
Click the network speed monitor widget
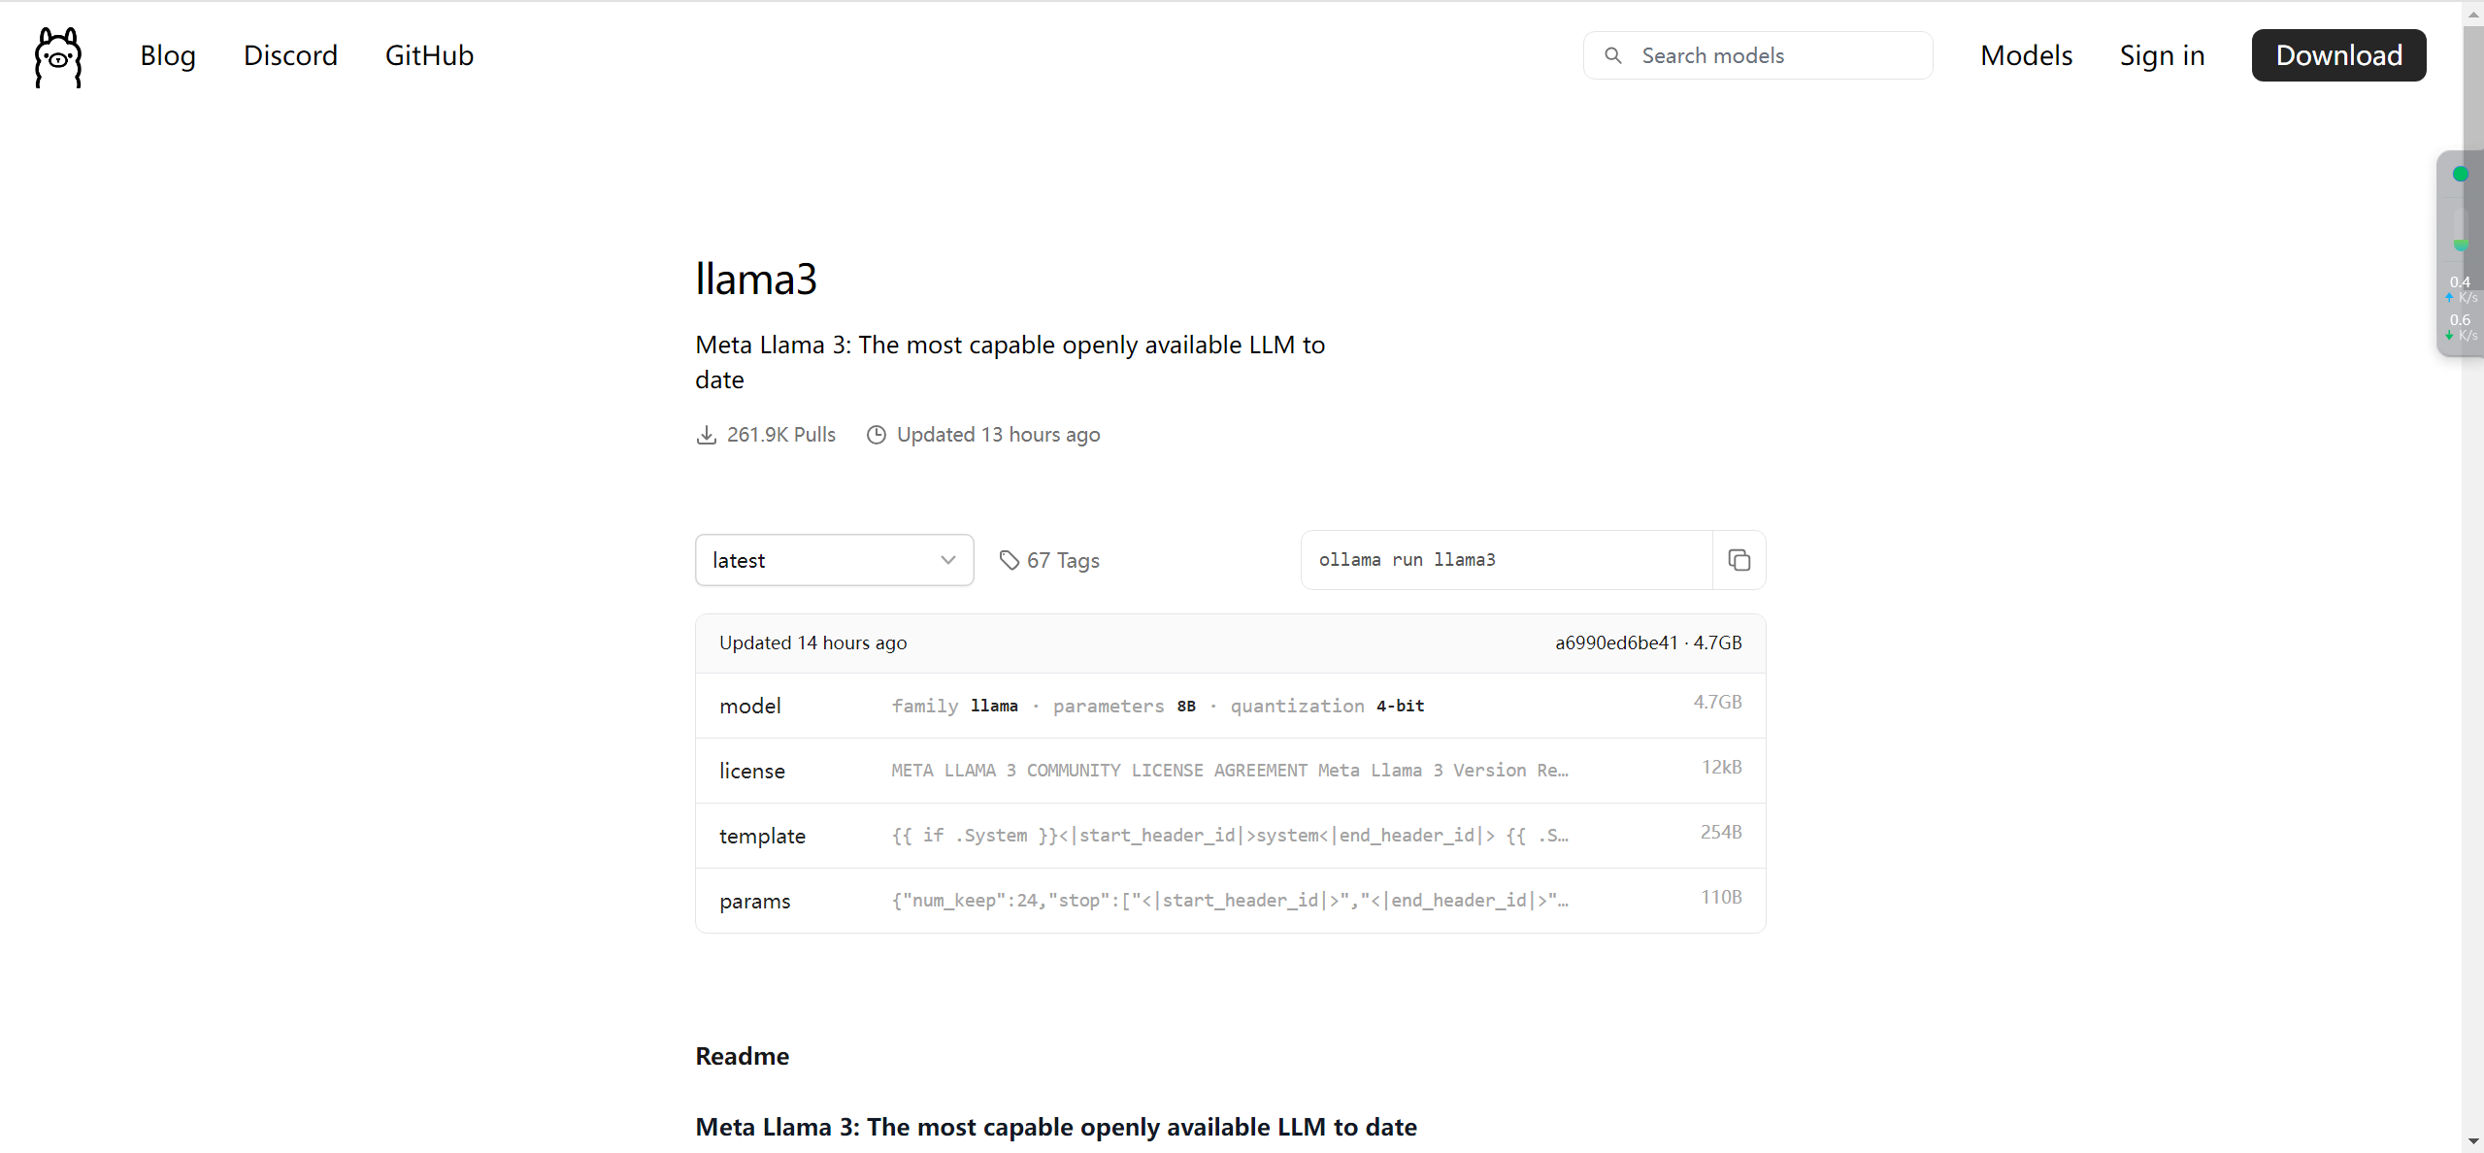pos(2460,254)
